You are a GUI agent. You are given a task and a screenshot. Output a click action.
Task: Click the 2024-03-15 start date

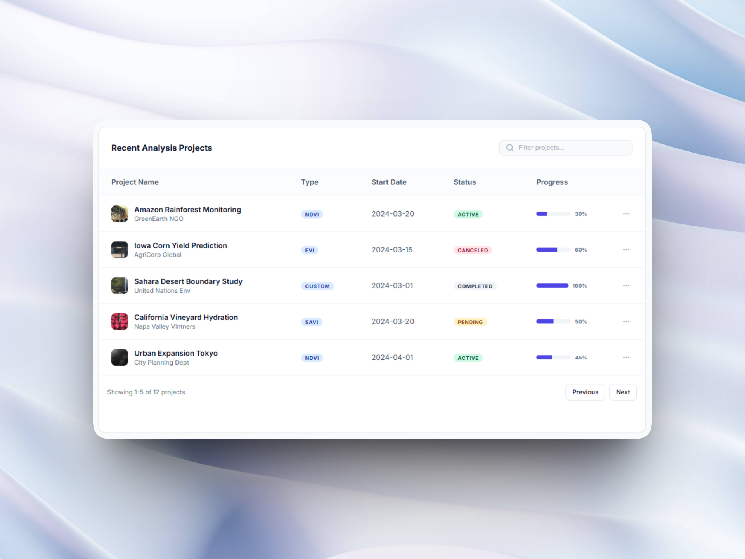pyautogui.click(x=392, y=250)
